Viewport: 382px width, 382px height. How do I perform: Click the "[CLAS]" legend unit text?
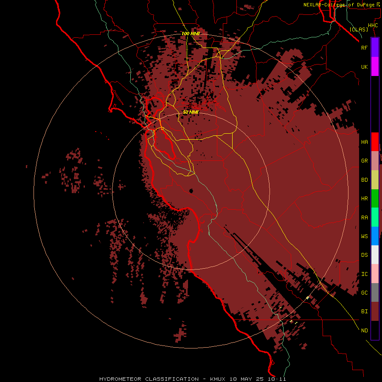[x=359, y=29]
